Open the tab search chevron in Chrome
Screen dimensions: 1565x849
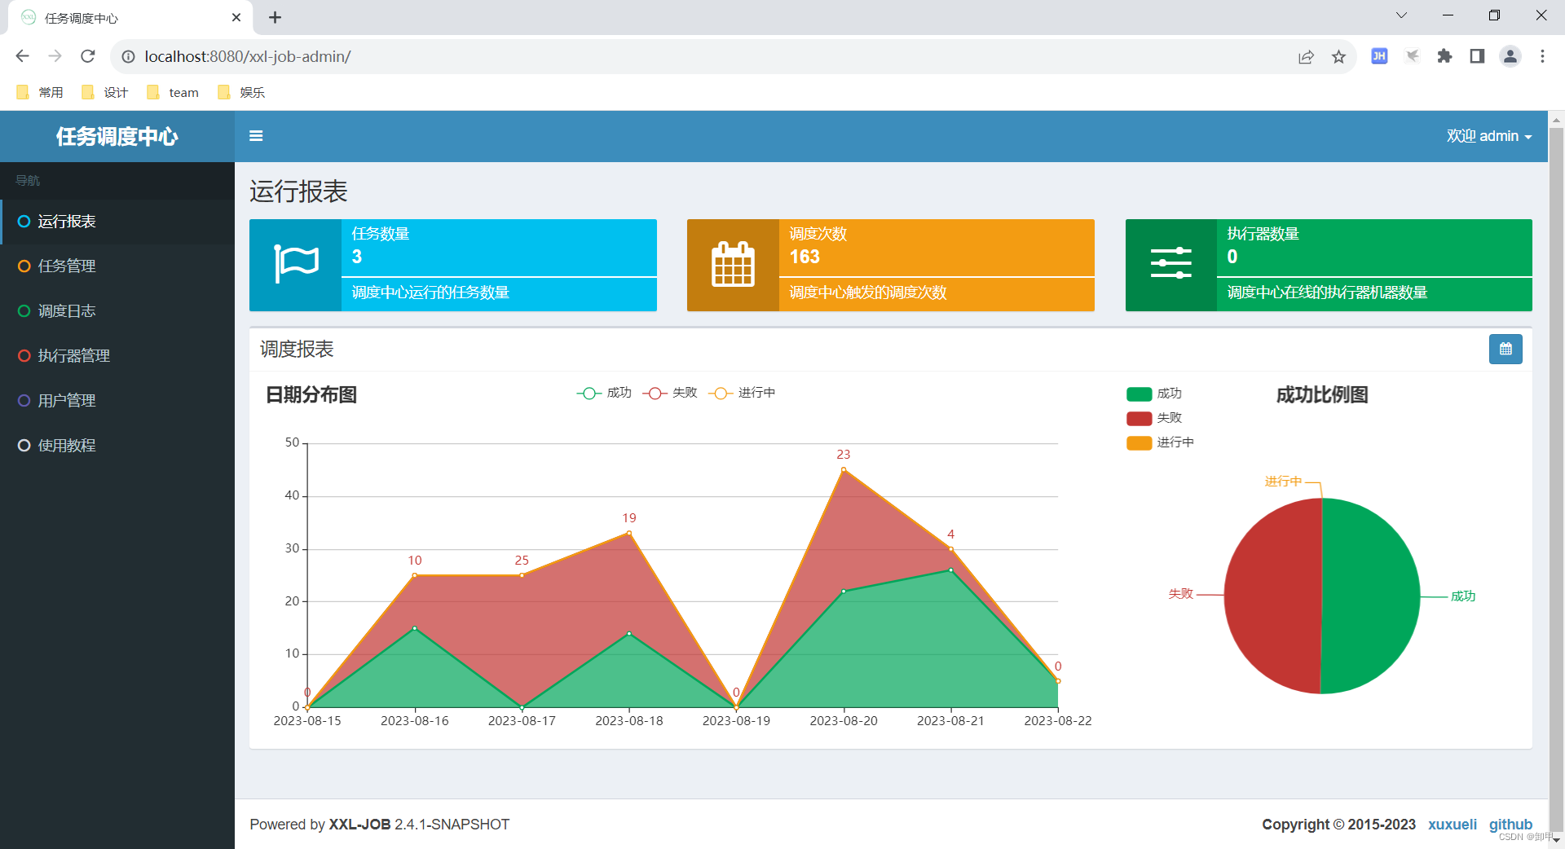1401,15
